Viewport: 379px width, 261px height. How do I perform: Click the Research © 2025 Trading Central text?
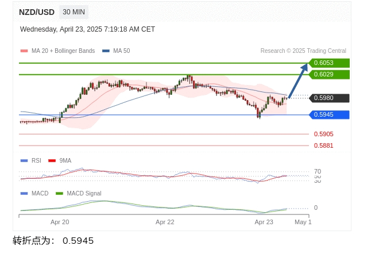[303, 51]
